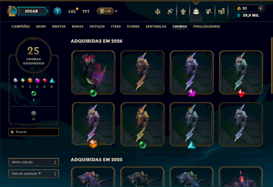273x187 pixels.
Task: Expand the top center pull-down chevron
Action: (x=196, y=2)
